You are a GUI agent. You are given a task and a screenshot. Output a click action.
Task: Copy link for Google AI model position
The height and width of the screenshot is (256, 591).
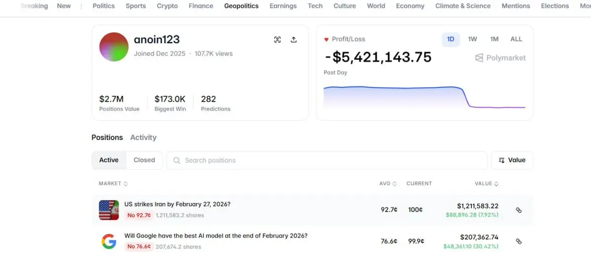(519, 241)
